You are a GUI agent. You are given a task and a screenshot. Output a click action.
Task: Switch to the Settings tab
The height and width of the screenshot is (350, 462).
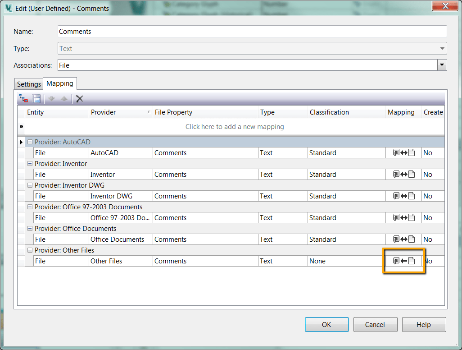point(28,84)
